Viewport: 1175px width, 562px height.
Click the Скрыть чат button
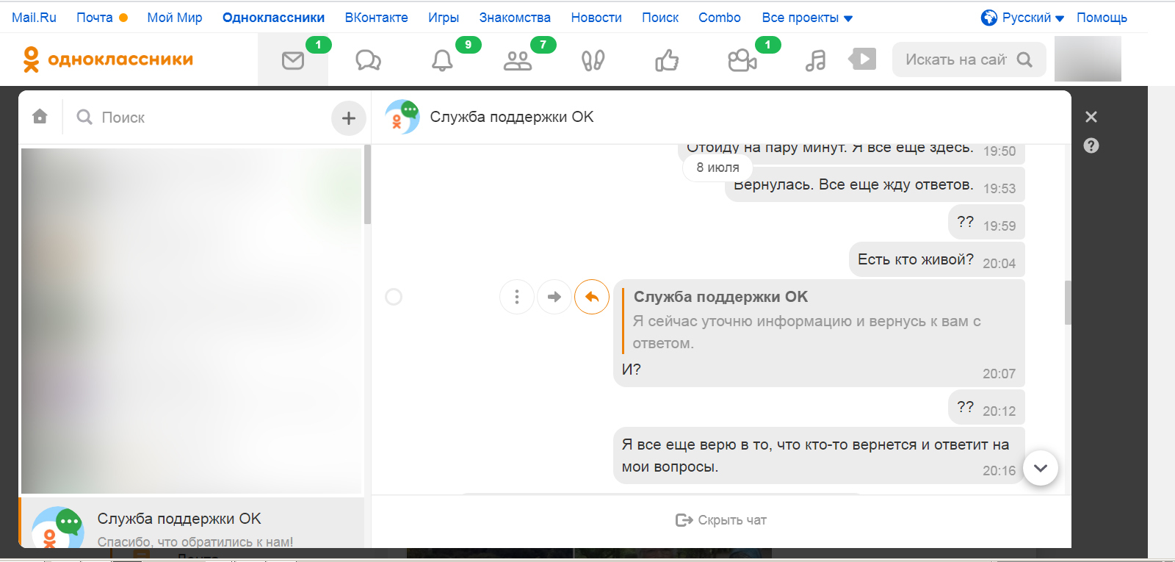(721, 520)
